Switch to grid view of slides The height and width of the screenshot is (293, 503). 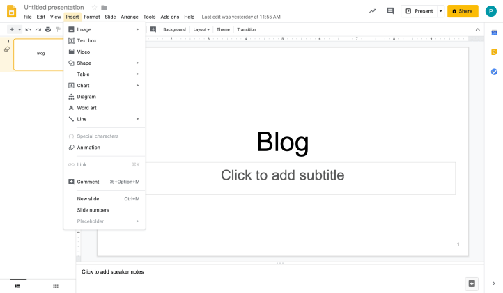(56, 286)
